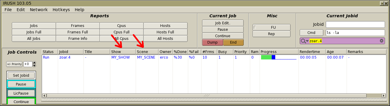Open the Hotkeys menu

[x=61, y=10]
